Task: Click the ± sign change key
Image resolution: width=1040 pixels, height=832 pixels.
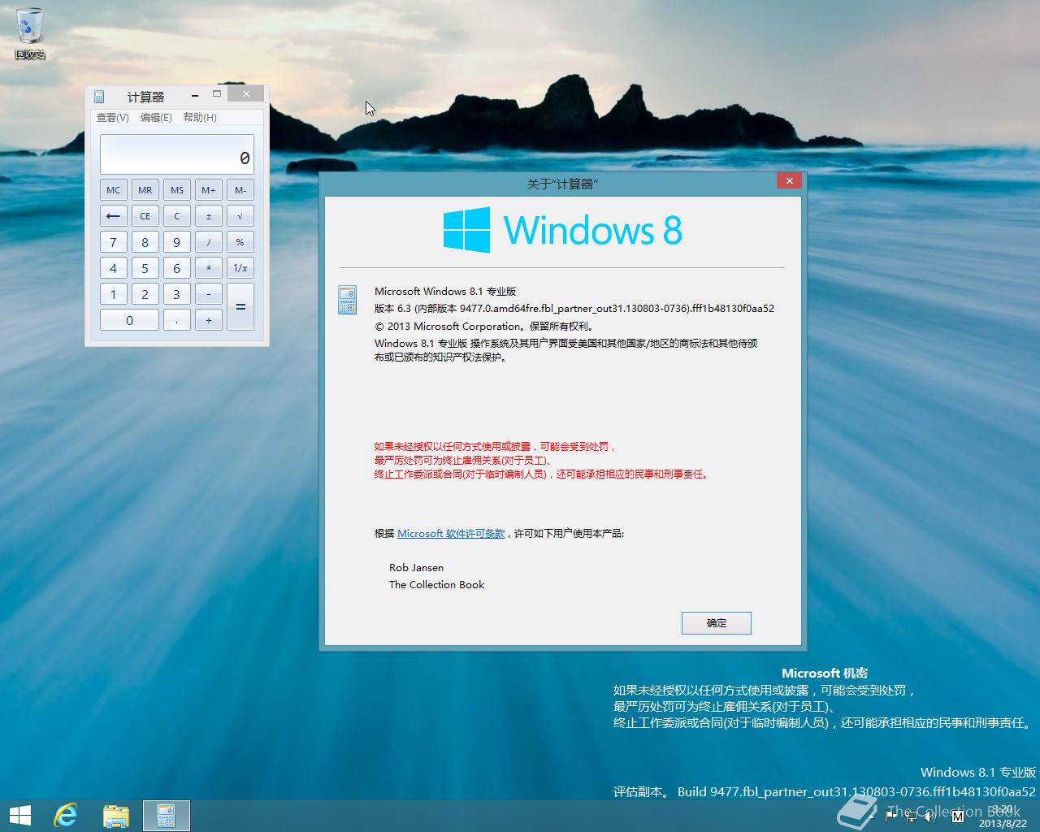Action: 208,216
